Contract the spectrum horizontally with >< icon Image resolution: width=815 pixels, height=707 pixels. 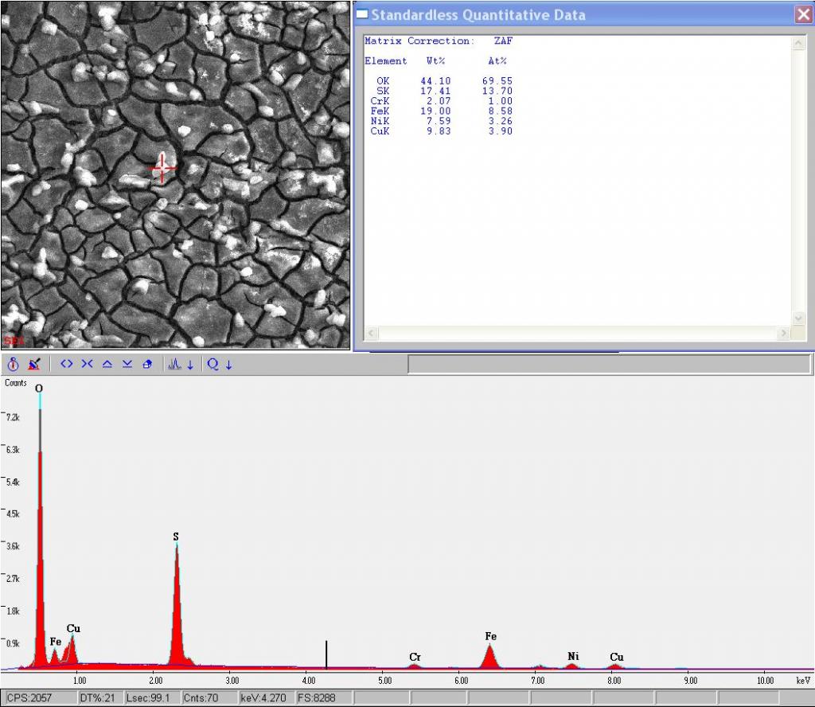pyautogui.click(x=87, y=364)
